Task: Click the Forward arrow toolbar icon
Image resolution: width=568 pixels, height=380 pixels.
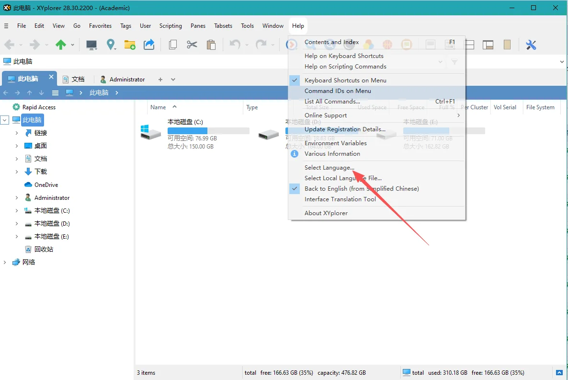Action: [35, 45]
